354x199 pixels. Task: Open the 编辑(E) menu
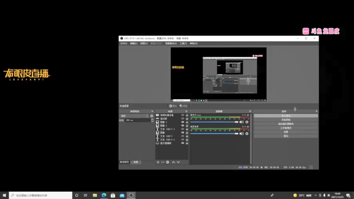pyautogui.click(x=134, y=43)
